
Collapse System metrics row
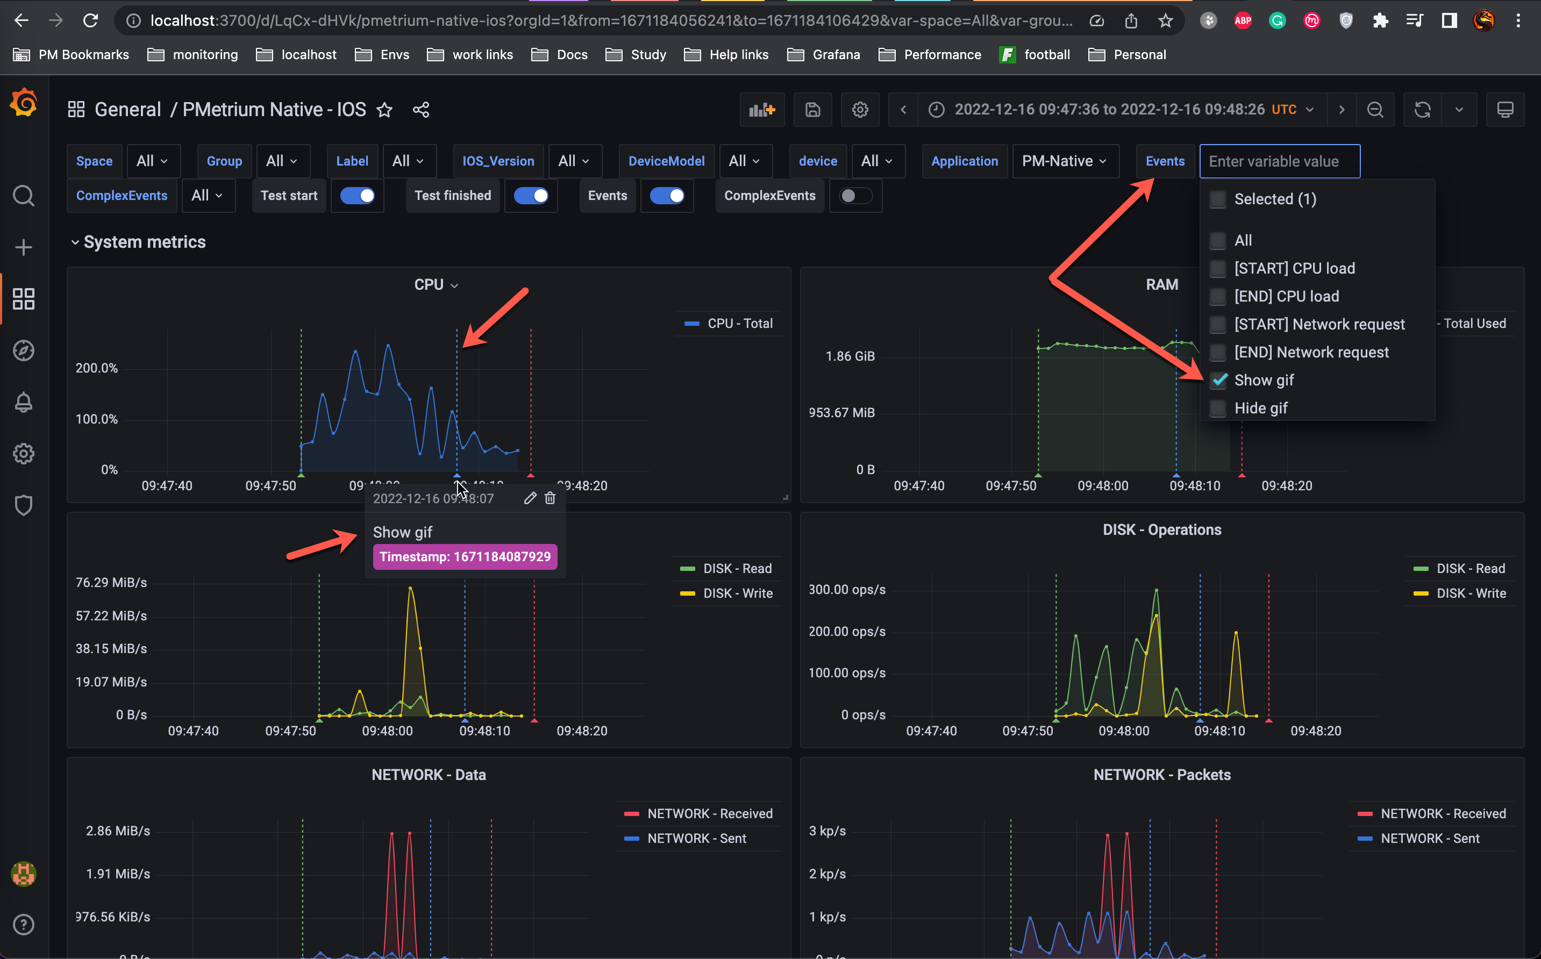(138, 242)
